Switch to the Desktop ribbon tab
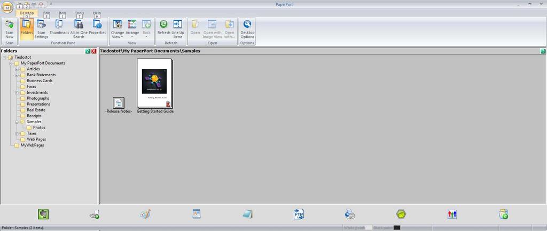The width and height of the screenshot is (547, 231). pos(27,13)
